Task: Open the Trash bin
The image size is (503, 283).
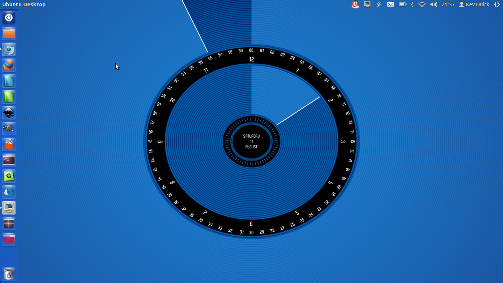Action: 9,274
